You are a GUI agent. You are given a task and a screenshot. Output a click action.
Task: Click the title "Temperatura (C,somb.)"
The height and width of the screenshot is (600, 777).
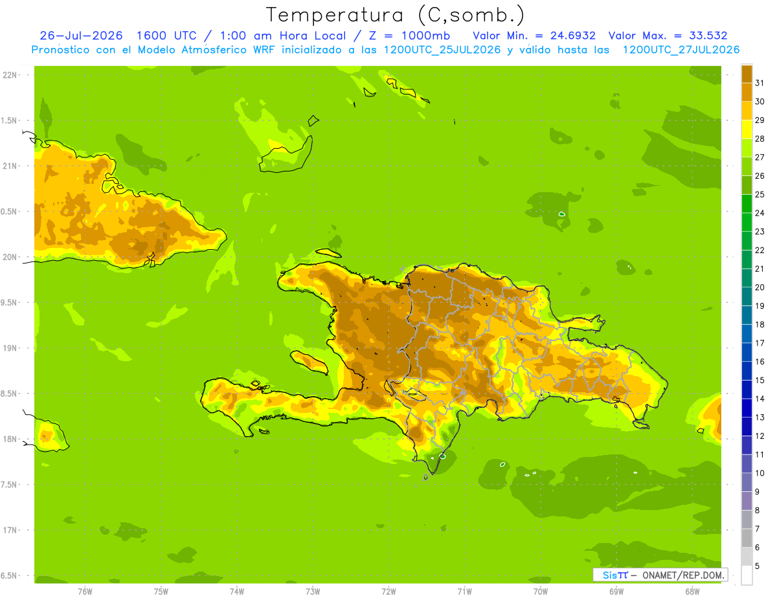click(395, 16)
